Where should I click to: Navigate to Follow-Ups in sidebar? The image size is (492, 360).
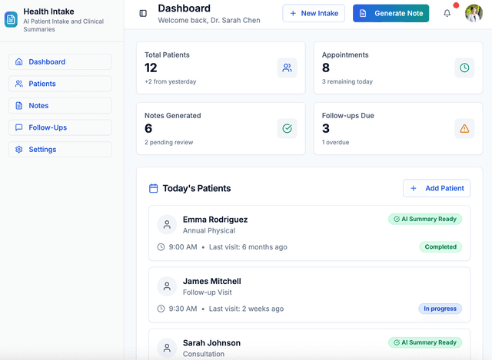(60, 127)
